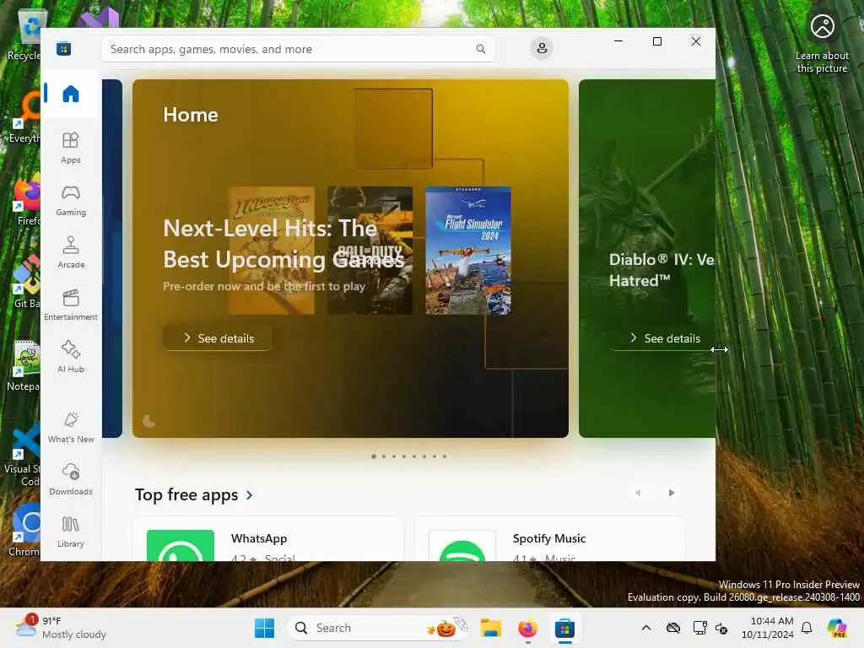Open the Spotify Music app card

pos(550,539)
